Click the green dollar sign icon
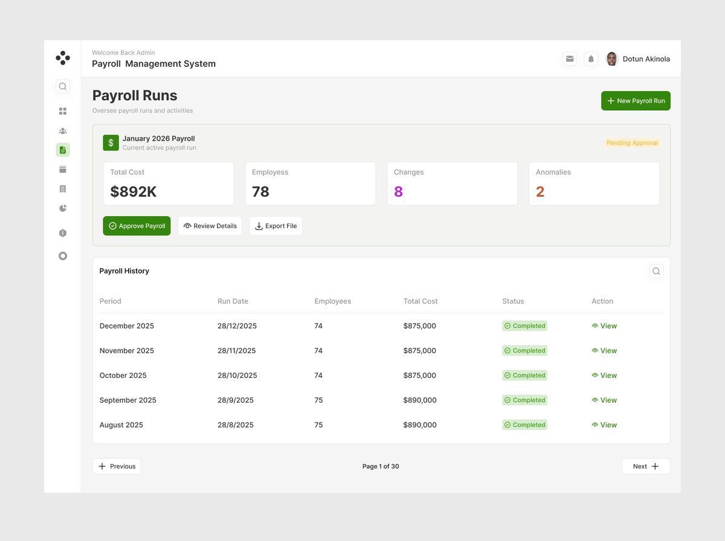Viewport: 725px width, 541px height. (x=111, y=142)
